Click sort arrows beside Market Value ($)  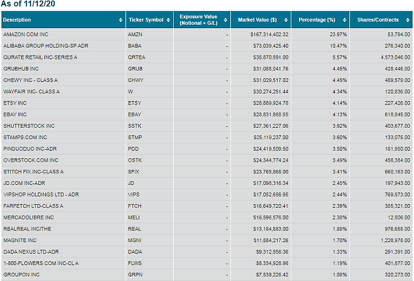pyautogui.click(x=286, y=20)
